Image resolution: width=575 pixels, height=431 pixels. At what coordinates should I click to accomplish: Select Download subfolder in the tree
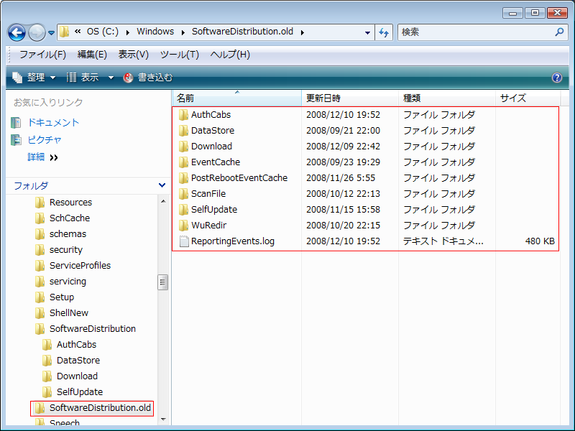(x=77, y=376)
